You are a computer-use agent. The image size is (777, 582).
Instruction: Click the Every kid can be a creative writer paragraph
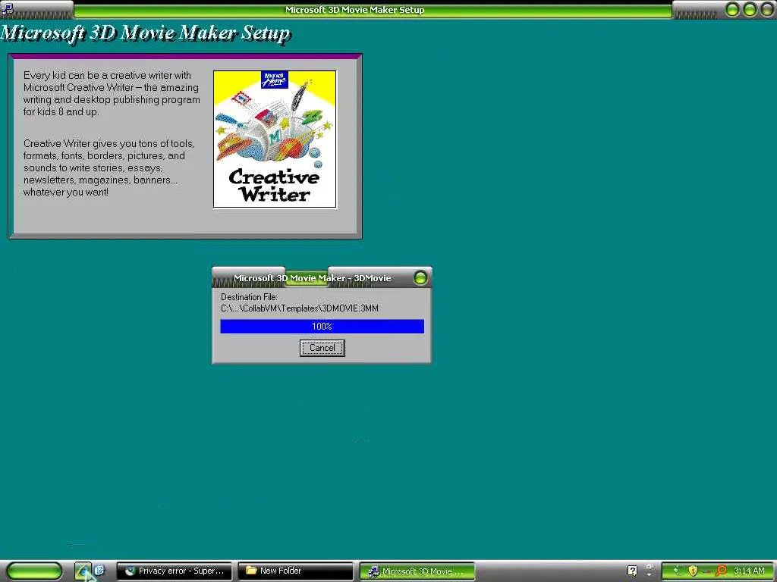click(112, 93)
